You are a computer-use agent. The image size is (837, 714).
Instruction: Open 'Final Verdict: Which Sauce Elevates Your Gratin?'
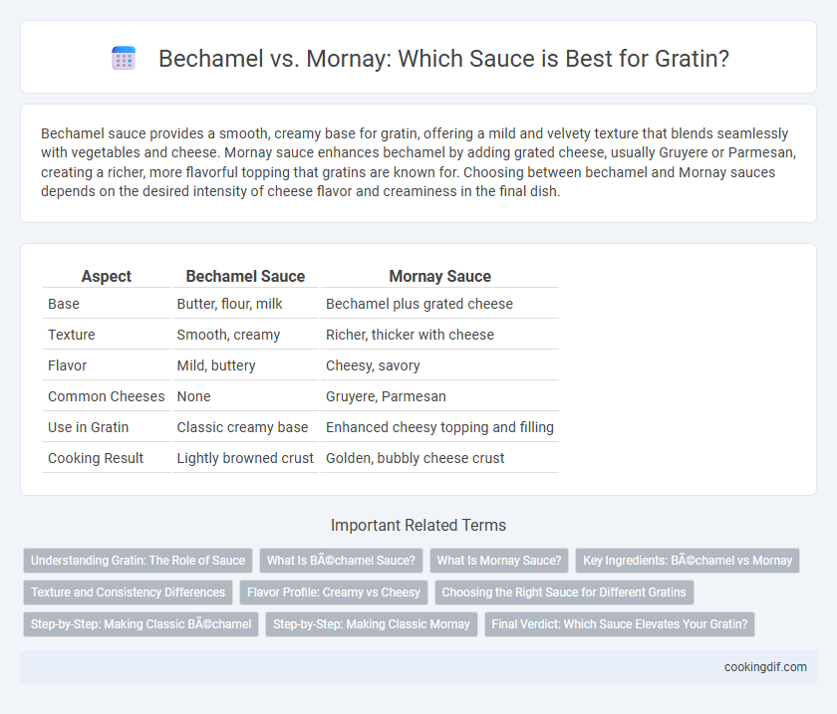click(x=620, y=624)
